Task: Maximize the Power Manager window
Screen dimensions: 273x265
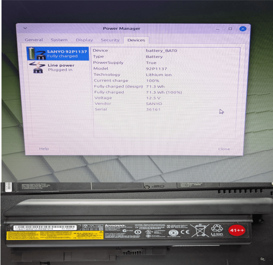Action: [230, 28]
